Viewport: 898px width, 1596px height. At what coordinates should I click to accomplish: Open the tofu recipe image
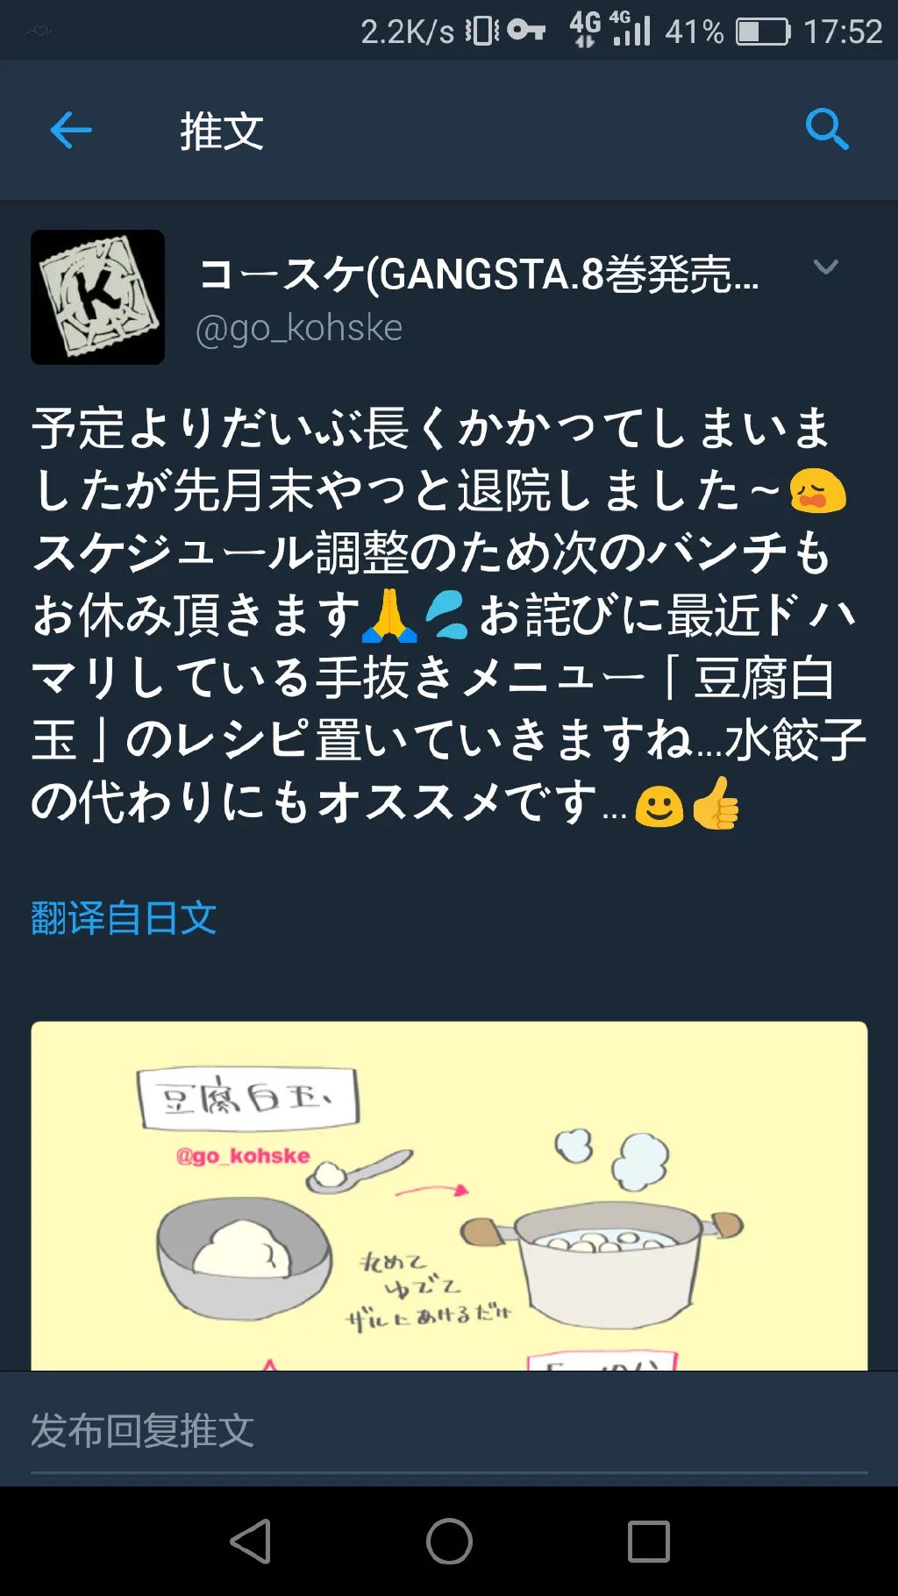(449, 1196)
